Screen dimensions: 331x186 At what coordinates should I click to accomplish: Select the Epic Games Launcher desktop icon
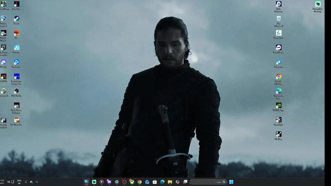coord(4,50)
